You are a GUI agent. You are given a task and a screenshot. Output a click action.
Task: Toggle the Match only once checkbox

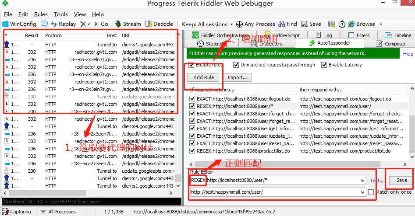point(371,192)
